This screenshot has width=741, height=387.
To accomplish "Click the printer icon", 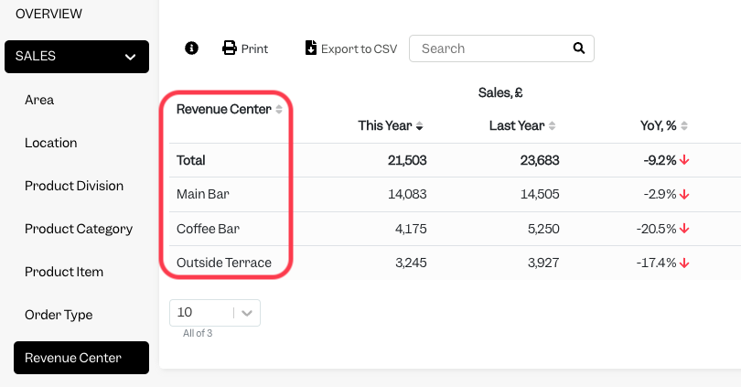I will (x=230, y=48).
